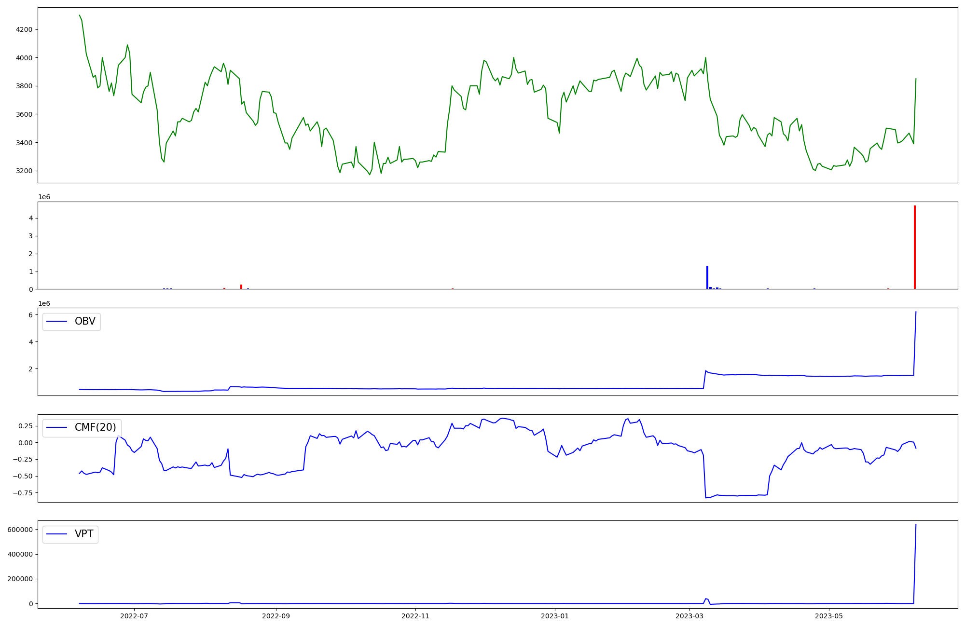Click the 2022-07 x-axis date label
Screen dimensions: 965x627
tap(134, 616)
